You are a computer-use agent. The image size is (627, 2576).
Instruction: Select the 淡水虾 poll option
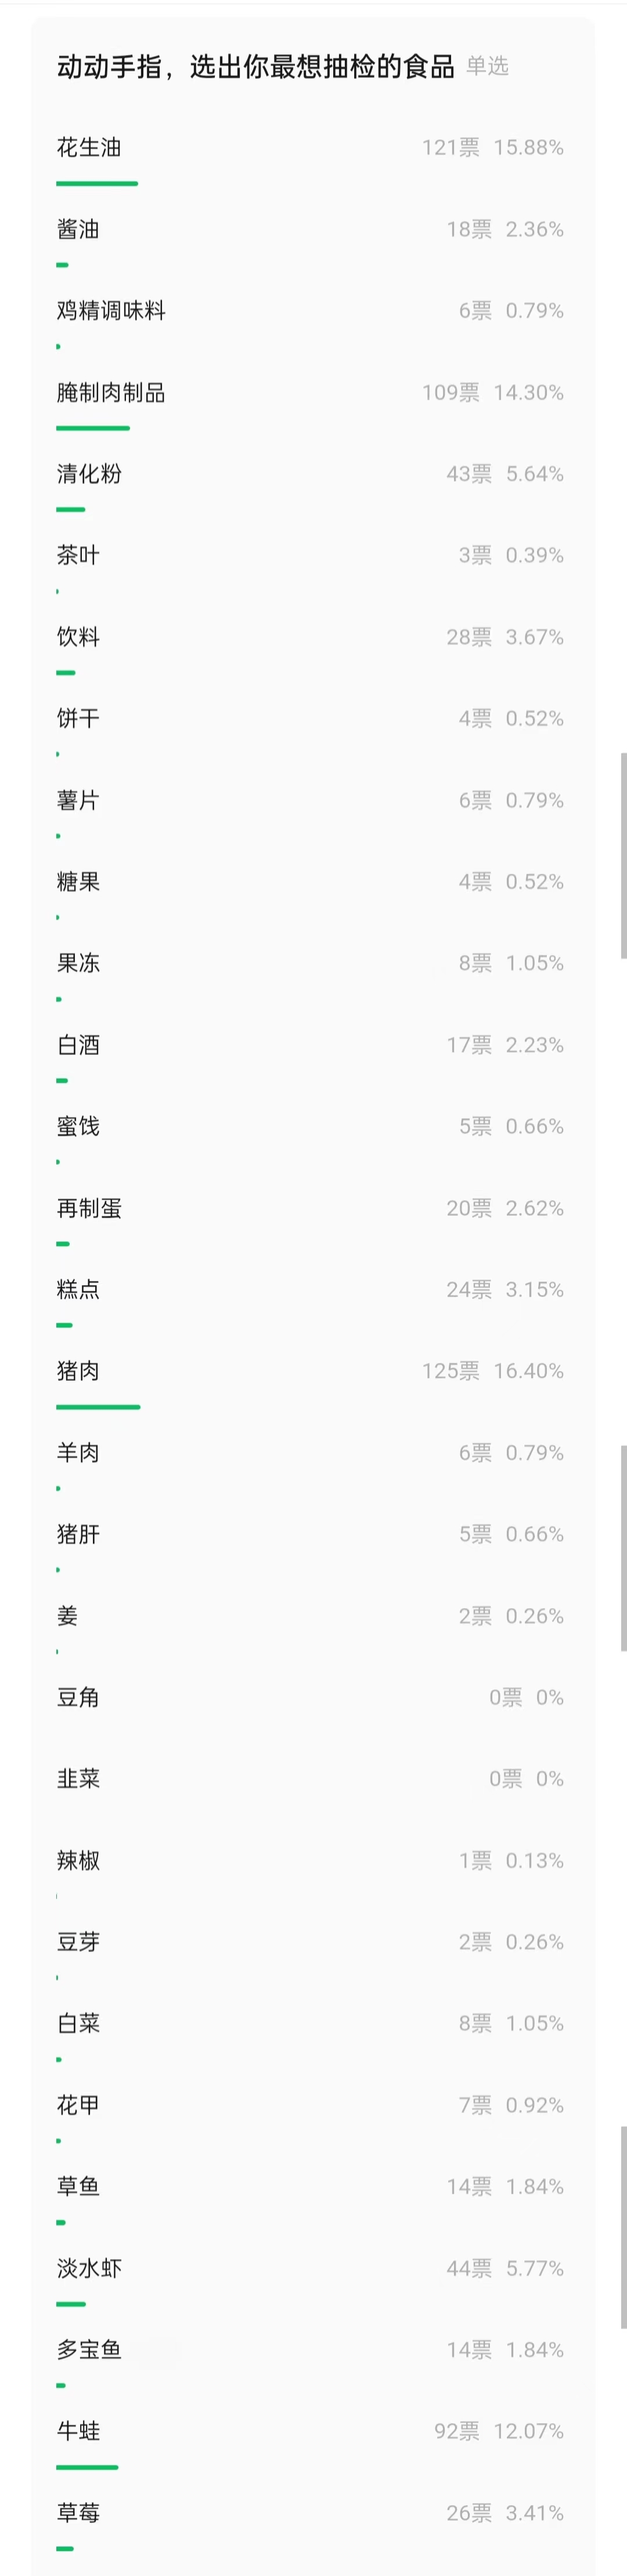point(89,2268)
